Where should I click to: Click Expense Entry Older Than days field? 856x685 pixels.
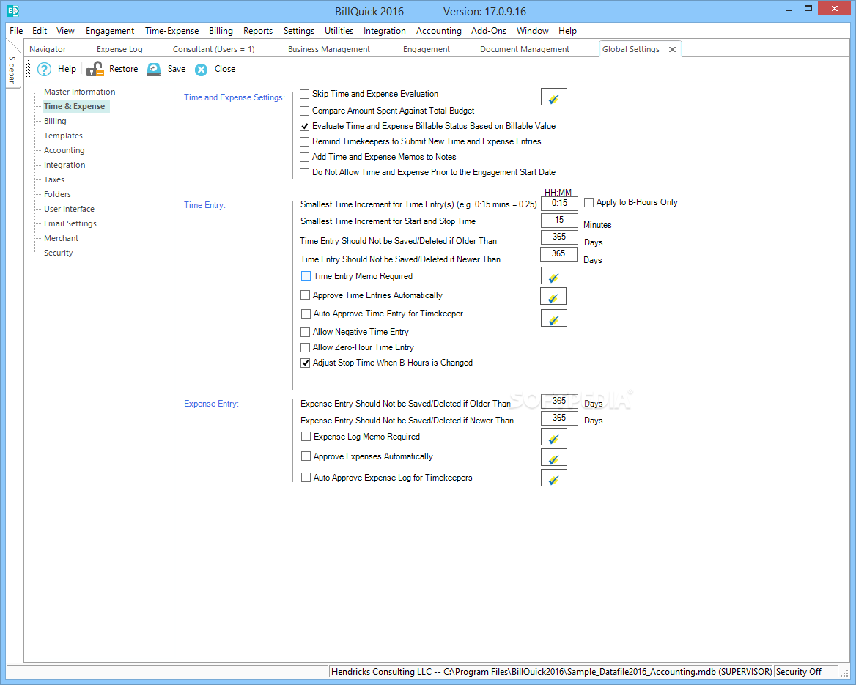(x=559, y=401)
